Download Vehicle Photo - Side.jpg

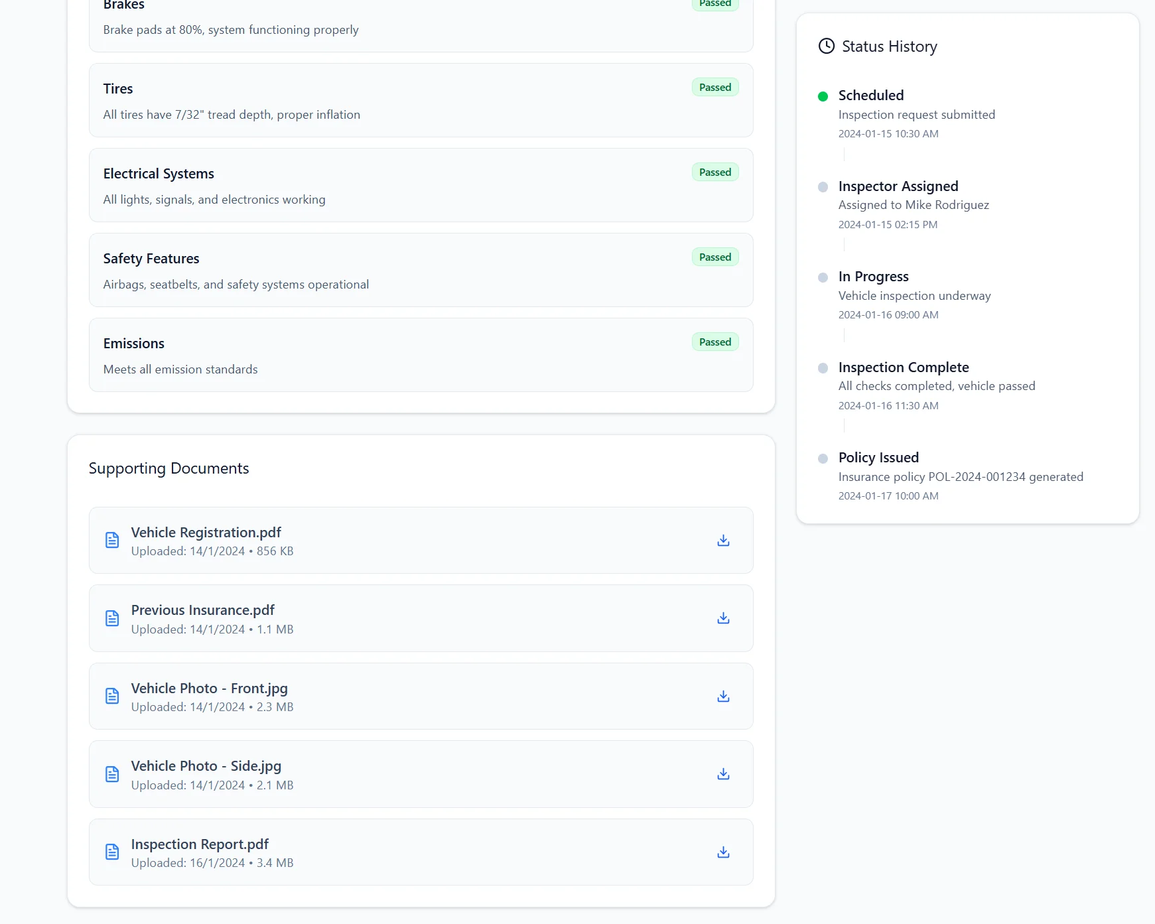[723, 774]
